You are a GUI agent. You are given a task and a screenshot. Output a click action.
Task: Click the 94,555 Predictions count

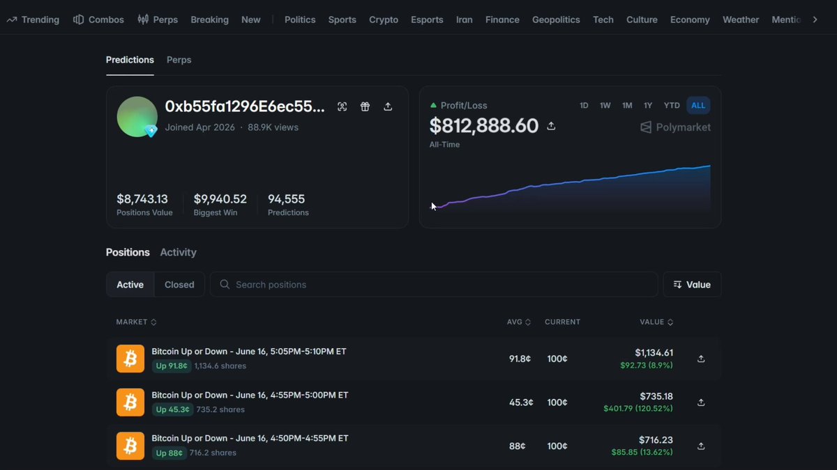(x=287, y=199)
